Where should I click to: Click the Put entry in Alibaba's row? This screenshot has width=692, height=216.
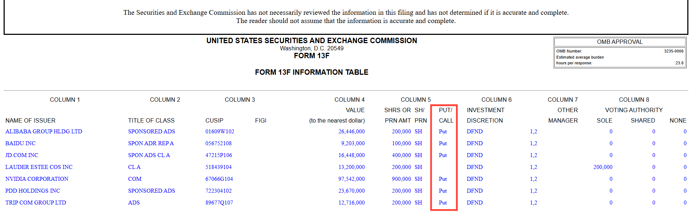click(x=443, y=132)
